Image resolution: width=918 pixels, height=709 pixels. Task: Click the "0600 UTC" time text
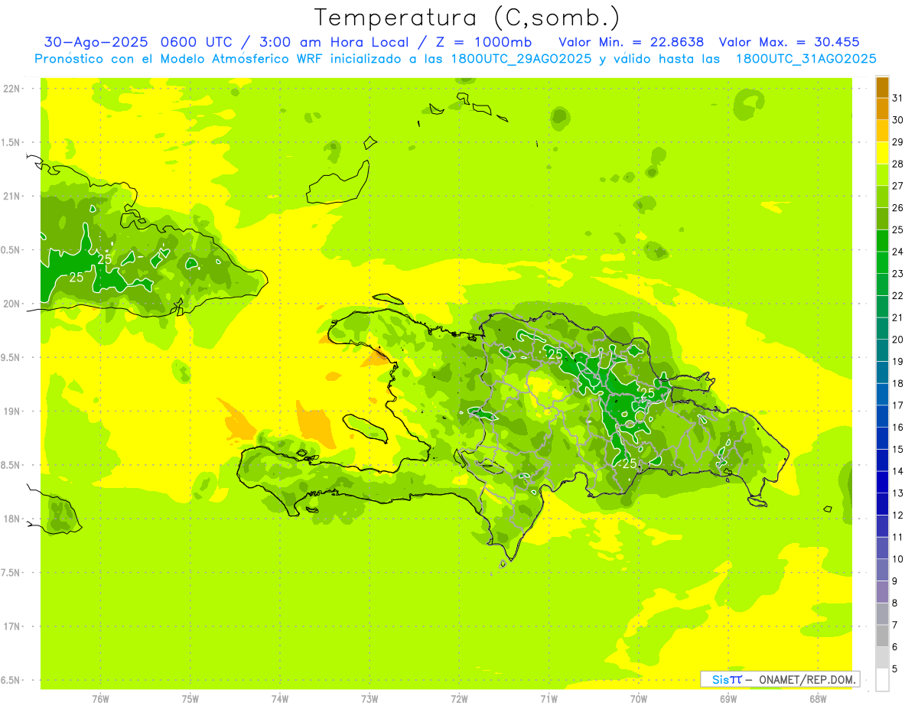click(199, 42)
